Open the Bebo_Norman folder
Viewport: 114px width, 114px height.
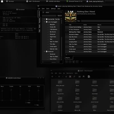click(x=60, y=83)
